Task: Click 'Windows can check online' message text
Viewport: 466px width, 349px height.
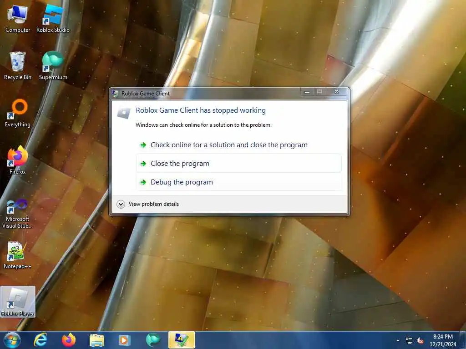Action: 203,125
